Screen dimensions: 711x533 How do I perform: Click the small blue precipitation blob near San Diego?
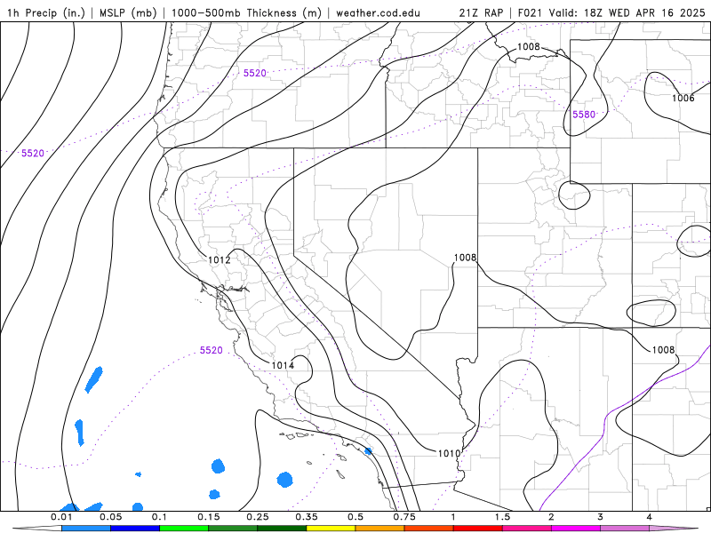click(368, 451)
